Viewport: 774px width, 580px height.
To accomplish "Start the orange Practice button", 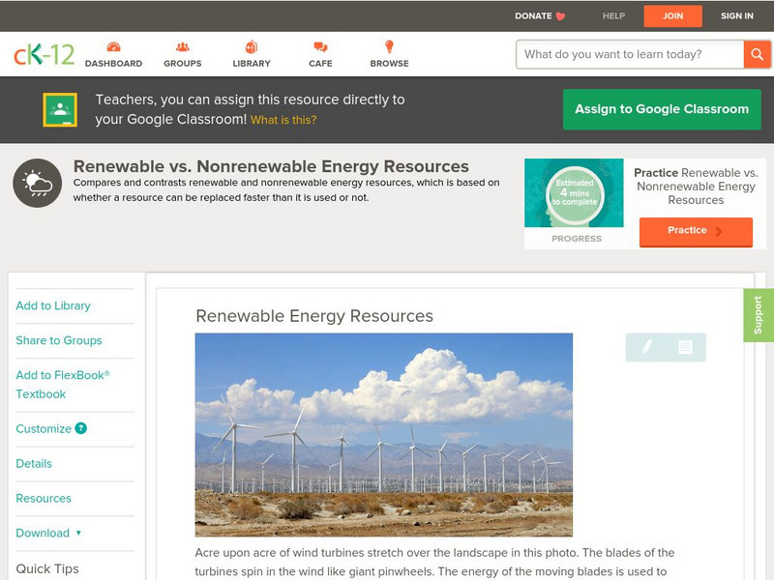I will (695, 231).
